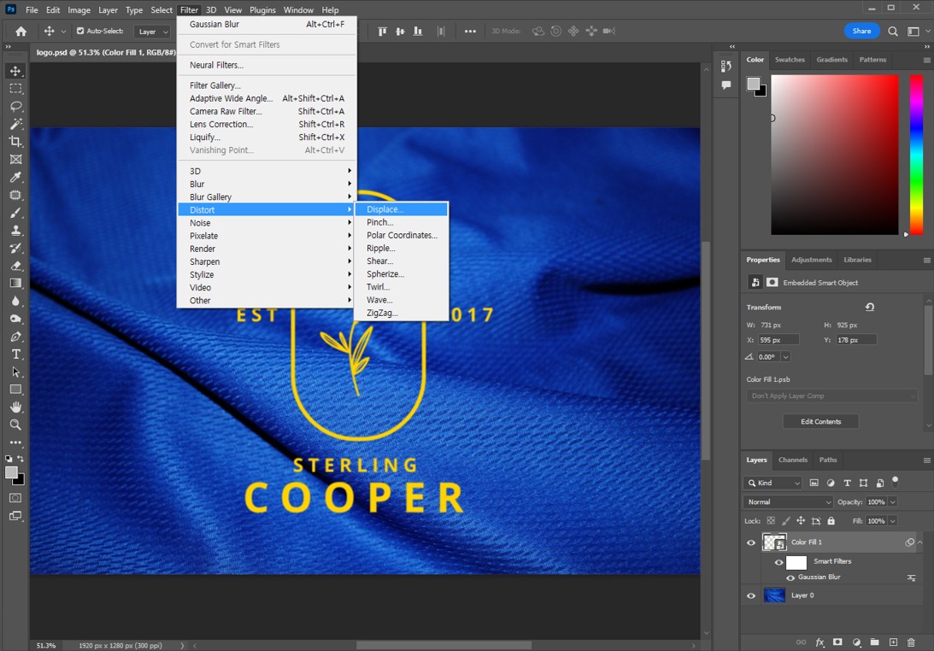The image size is (934, 651).
Task: Reset transform icon in Properties
Action: (x=870, y=307)
